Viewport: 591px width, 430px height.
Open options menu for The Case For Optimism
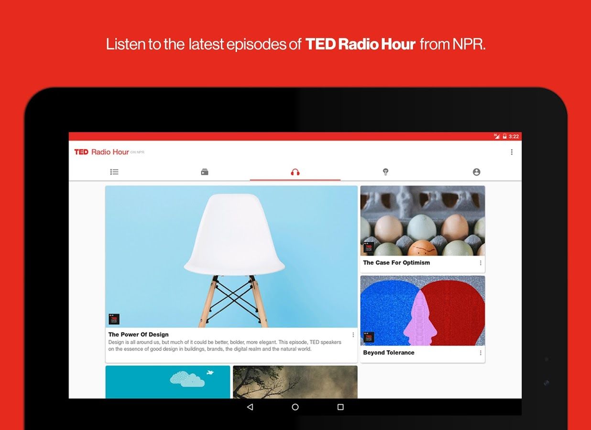click(x=480, y=263)
